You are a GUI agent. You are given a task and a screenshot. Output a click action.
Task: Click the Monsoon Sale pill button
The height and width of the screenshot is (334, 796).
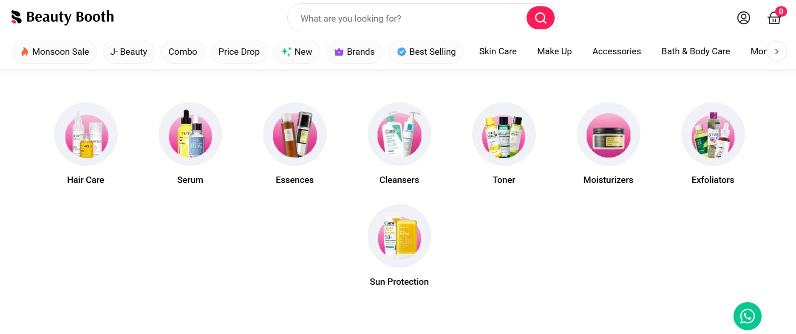[54, 52]
